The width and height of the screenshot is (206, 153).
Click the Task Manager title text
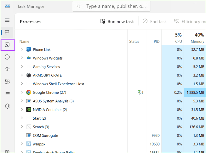point(31,6)
